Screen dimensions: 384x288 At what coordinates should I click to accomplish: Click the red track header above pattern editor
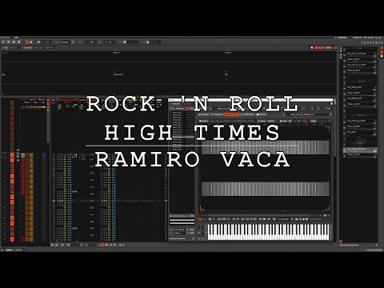pos(67,100)
